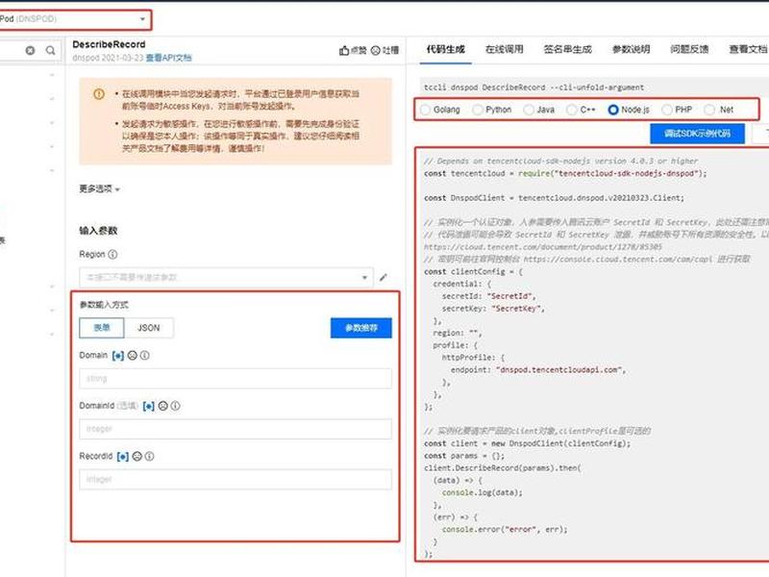769x577 pixels.
Task: Clear the search box with the X icon
Action: [30, 50]
